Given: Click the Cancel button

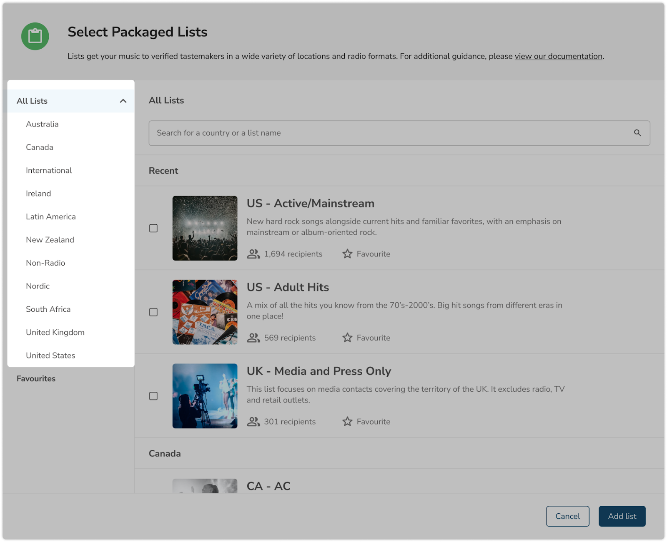Looking at the screenshot, I should point(567,516).
